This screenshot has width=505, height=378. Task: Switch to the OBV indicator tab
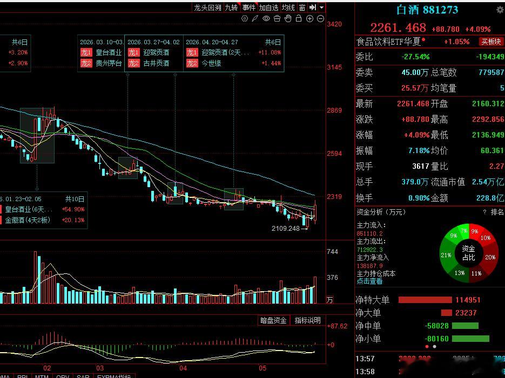[x=63, y=376]
